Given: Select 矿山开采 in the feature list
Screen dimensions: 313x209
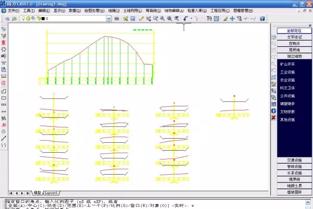Looking at the screenshot, I should (287, 64).
